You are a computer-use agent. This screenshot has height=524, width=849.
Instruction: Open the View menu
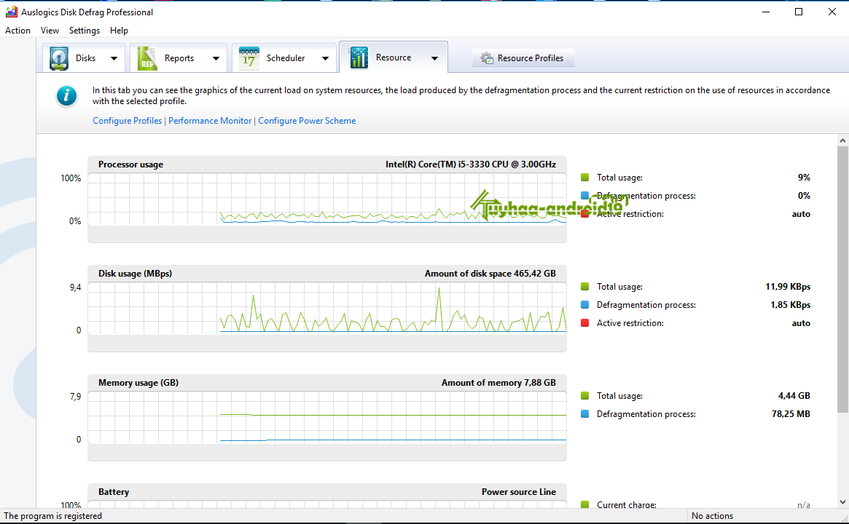pyautogui.click(x=50, y=31)
